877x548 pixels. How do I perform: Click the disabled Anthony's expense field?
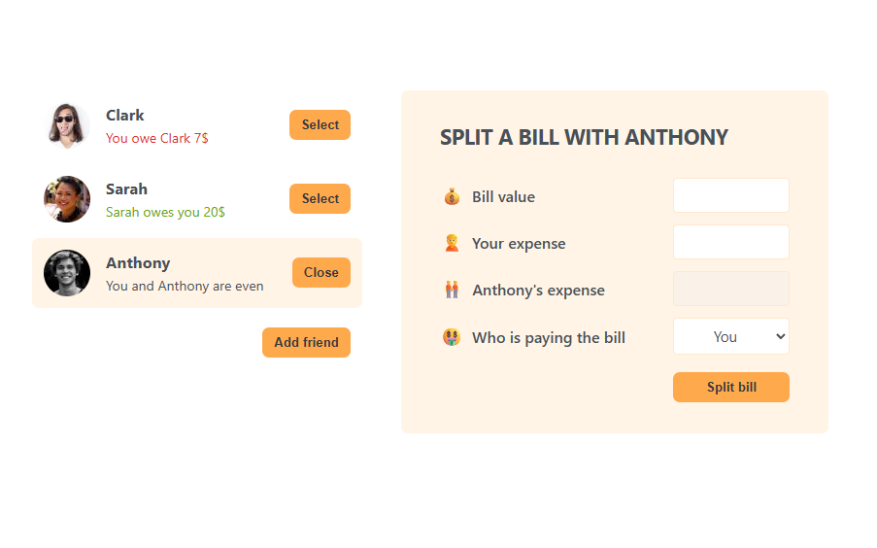pyautogui.click(x=730, y=289)
